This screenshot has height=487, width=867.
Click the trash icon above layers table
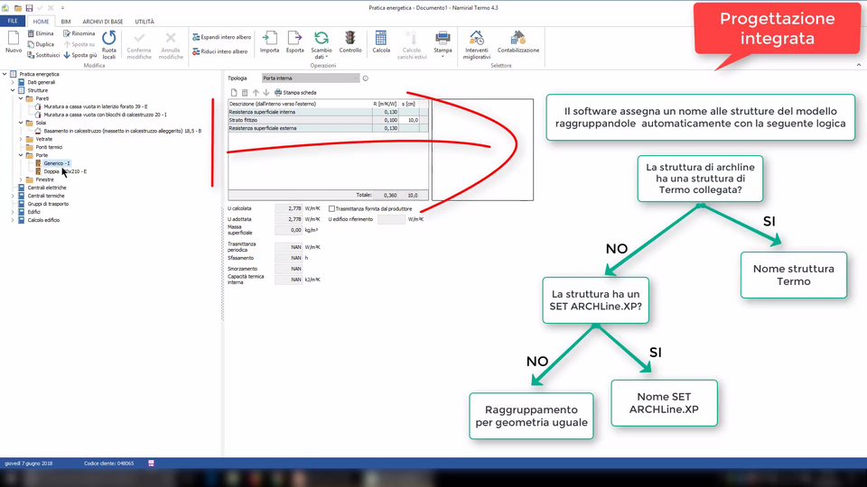(x=245, y=93)
